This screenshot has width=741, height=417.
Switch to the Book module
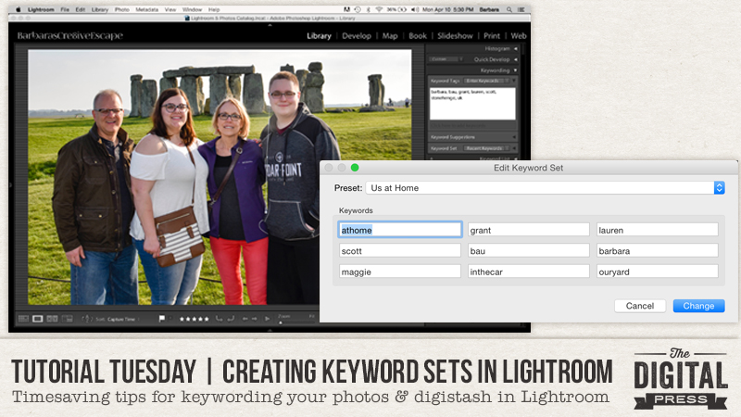[x=418, y=36]
